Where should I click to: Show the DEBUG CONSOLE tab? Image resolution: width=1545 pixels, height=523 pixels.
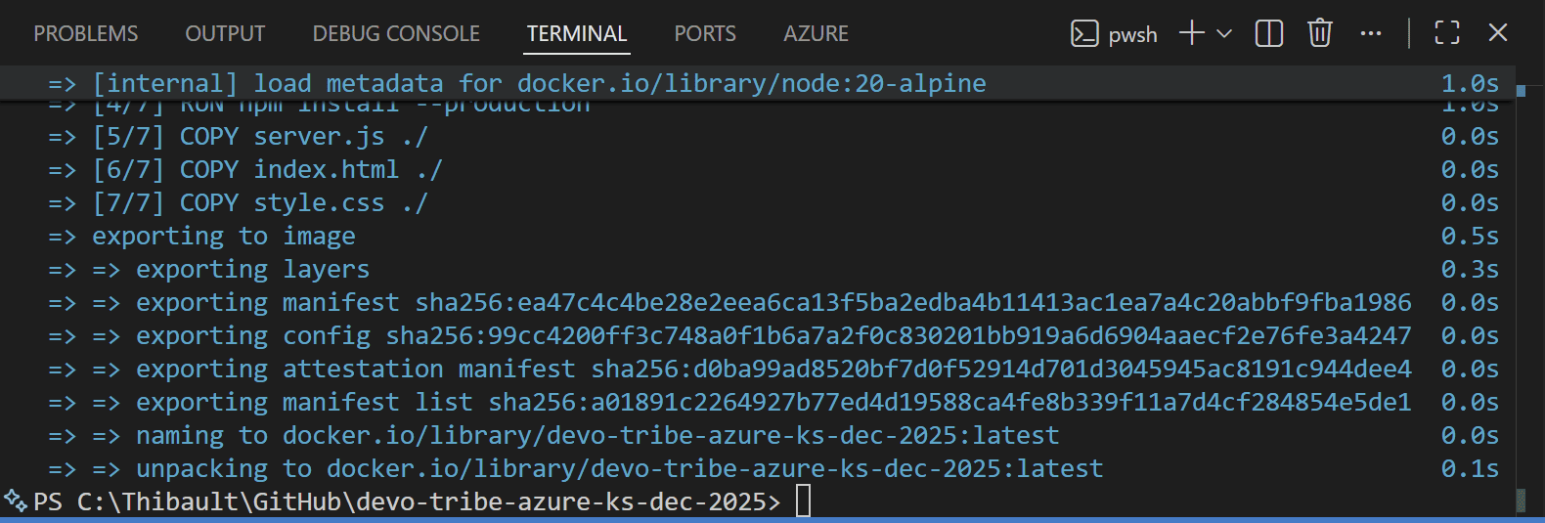pos(396,34)
